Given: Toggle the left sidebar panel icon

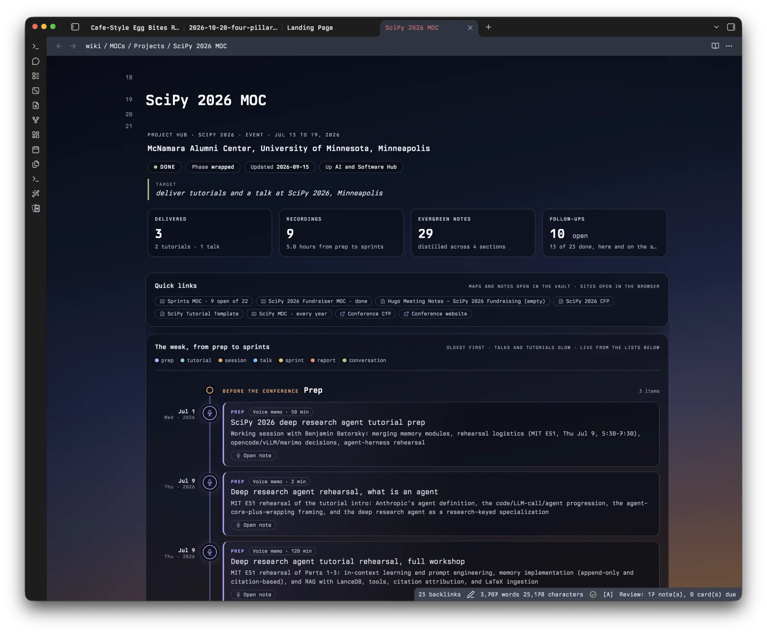Looking at the screenshot, I should pyautogui.click(x=75, y=27).
